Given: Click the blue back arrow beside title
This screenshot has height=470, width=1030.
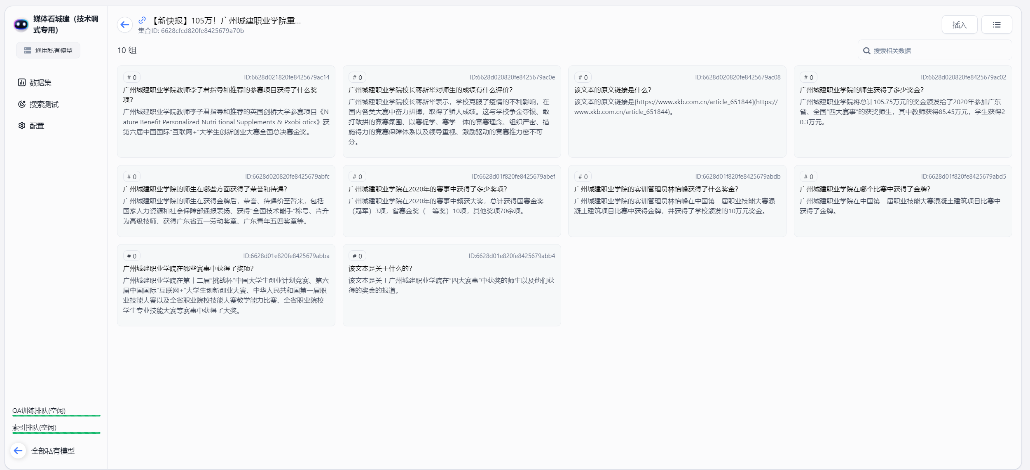Looking at the screenshot, I should pos(124,25).
